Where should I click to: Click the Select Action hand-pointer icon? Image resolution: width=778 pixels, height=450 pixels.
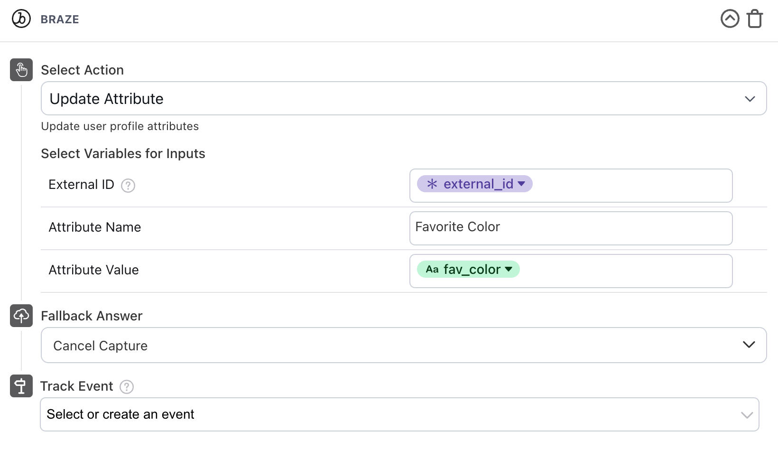click(21, 70)
